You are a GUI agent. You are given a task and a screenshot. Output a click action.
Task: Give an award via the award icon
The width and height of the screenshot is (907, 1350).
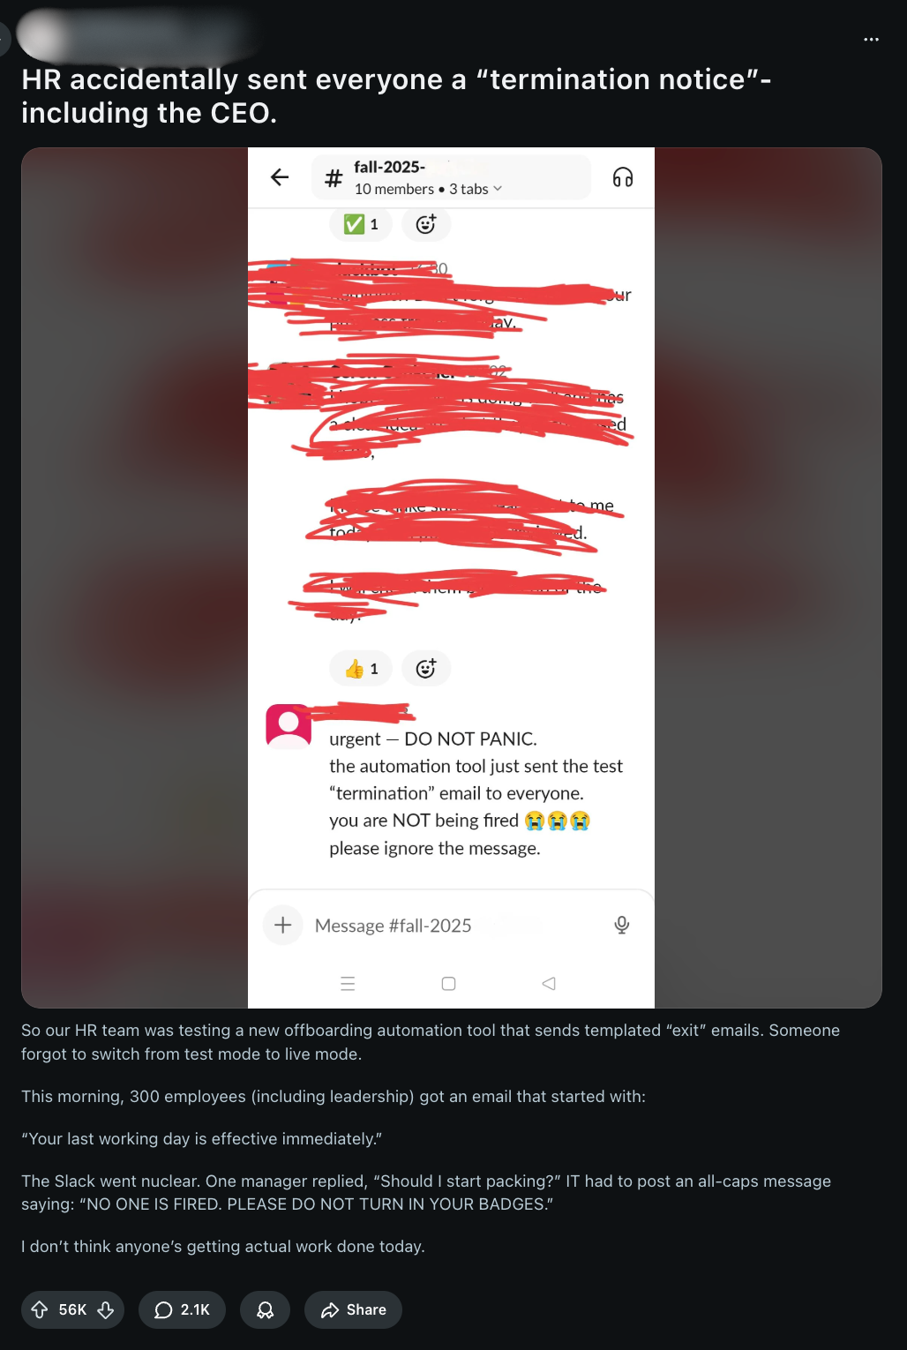pos(265,1309)
